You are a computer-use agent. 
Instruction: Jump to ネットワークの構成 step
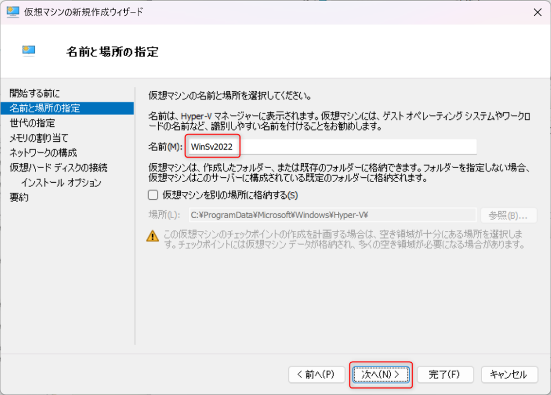(x=43, y=153)
